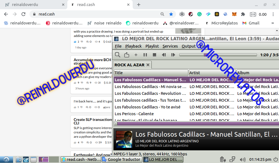Viewport: 279px width, 163px height.
Task: Open the Services menu
Action: pyautogui.click(x=170, y=46)
